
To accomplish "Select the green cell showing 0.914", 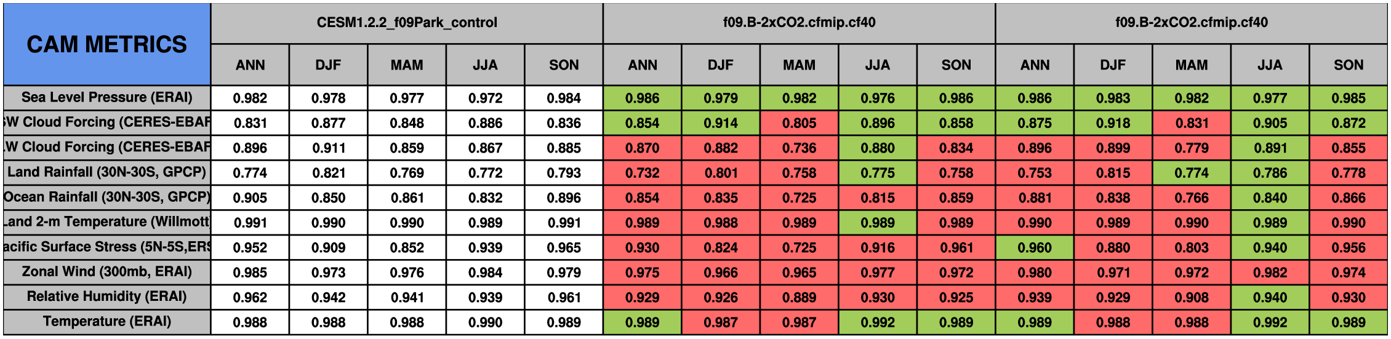I will (721, 123).
